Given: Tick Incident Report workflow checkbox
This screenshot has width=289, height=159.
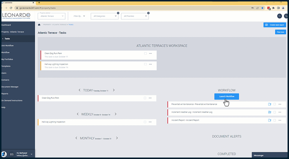Looking at the screenshot, I should click(275, 120).
